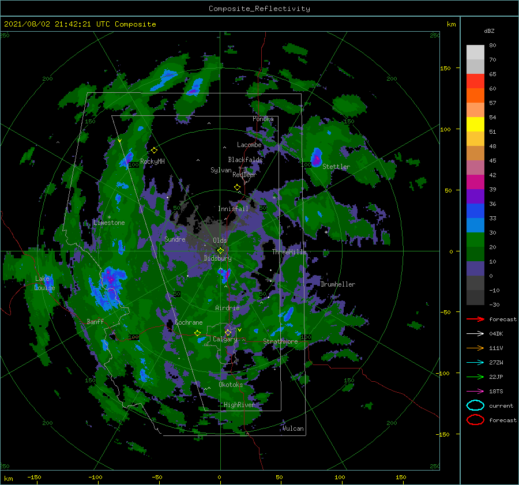Click the white 04DK arrow in legend
Image resolution: width=519 pixels, height=485 pixels.
tap(475, 334)
